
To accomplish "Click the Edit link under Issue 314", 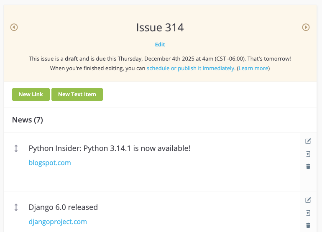I will coord(160,45).
